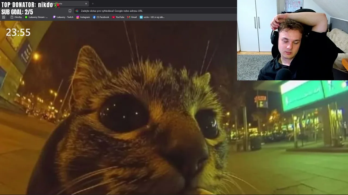348x195 pixels.
Task: Open the apps grid icon in bookmarks bar
Action: 4,17
